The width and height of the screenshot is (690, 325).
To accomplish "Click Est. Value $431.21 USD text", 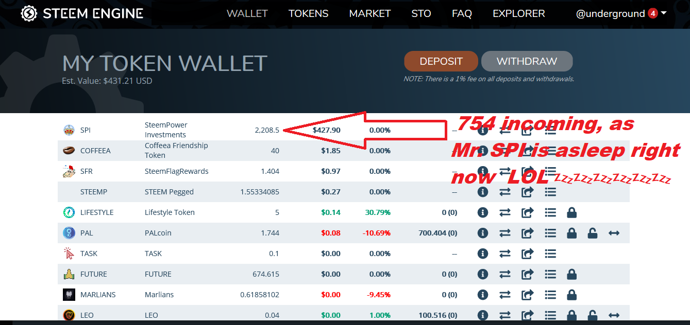I will click(x=107, y=81).
